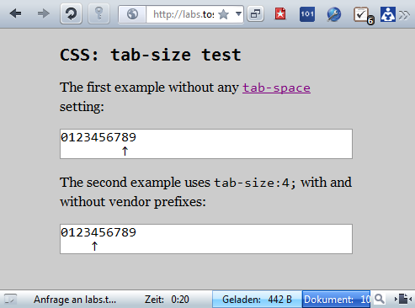Bookmark page with the star icon
Screen dimensions: 415x308
coord(223,14)
